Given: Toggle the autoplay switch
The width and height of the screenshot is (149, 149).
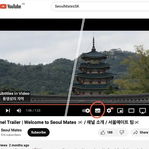Looking at the screenshot, I should [86, 111].
